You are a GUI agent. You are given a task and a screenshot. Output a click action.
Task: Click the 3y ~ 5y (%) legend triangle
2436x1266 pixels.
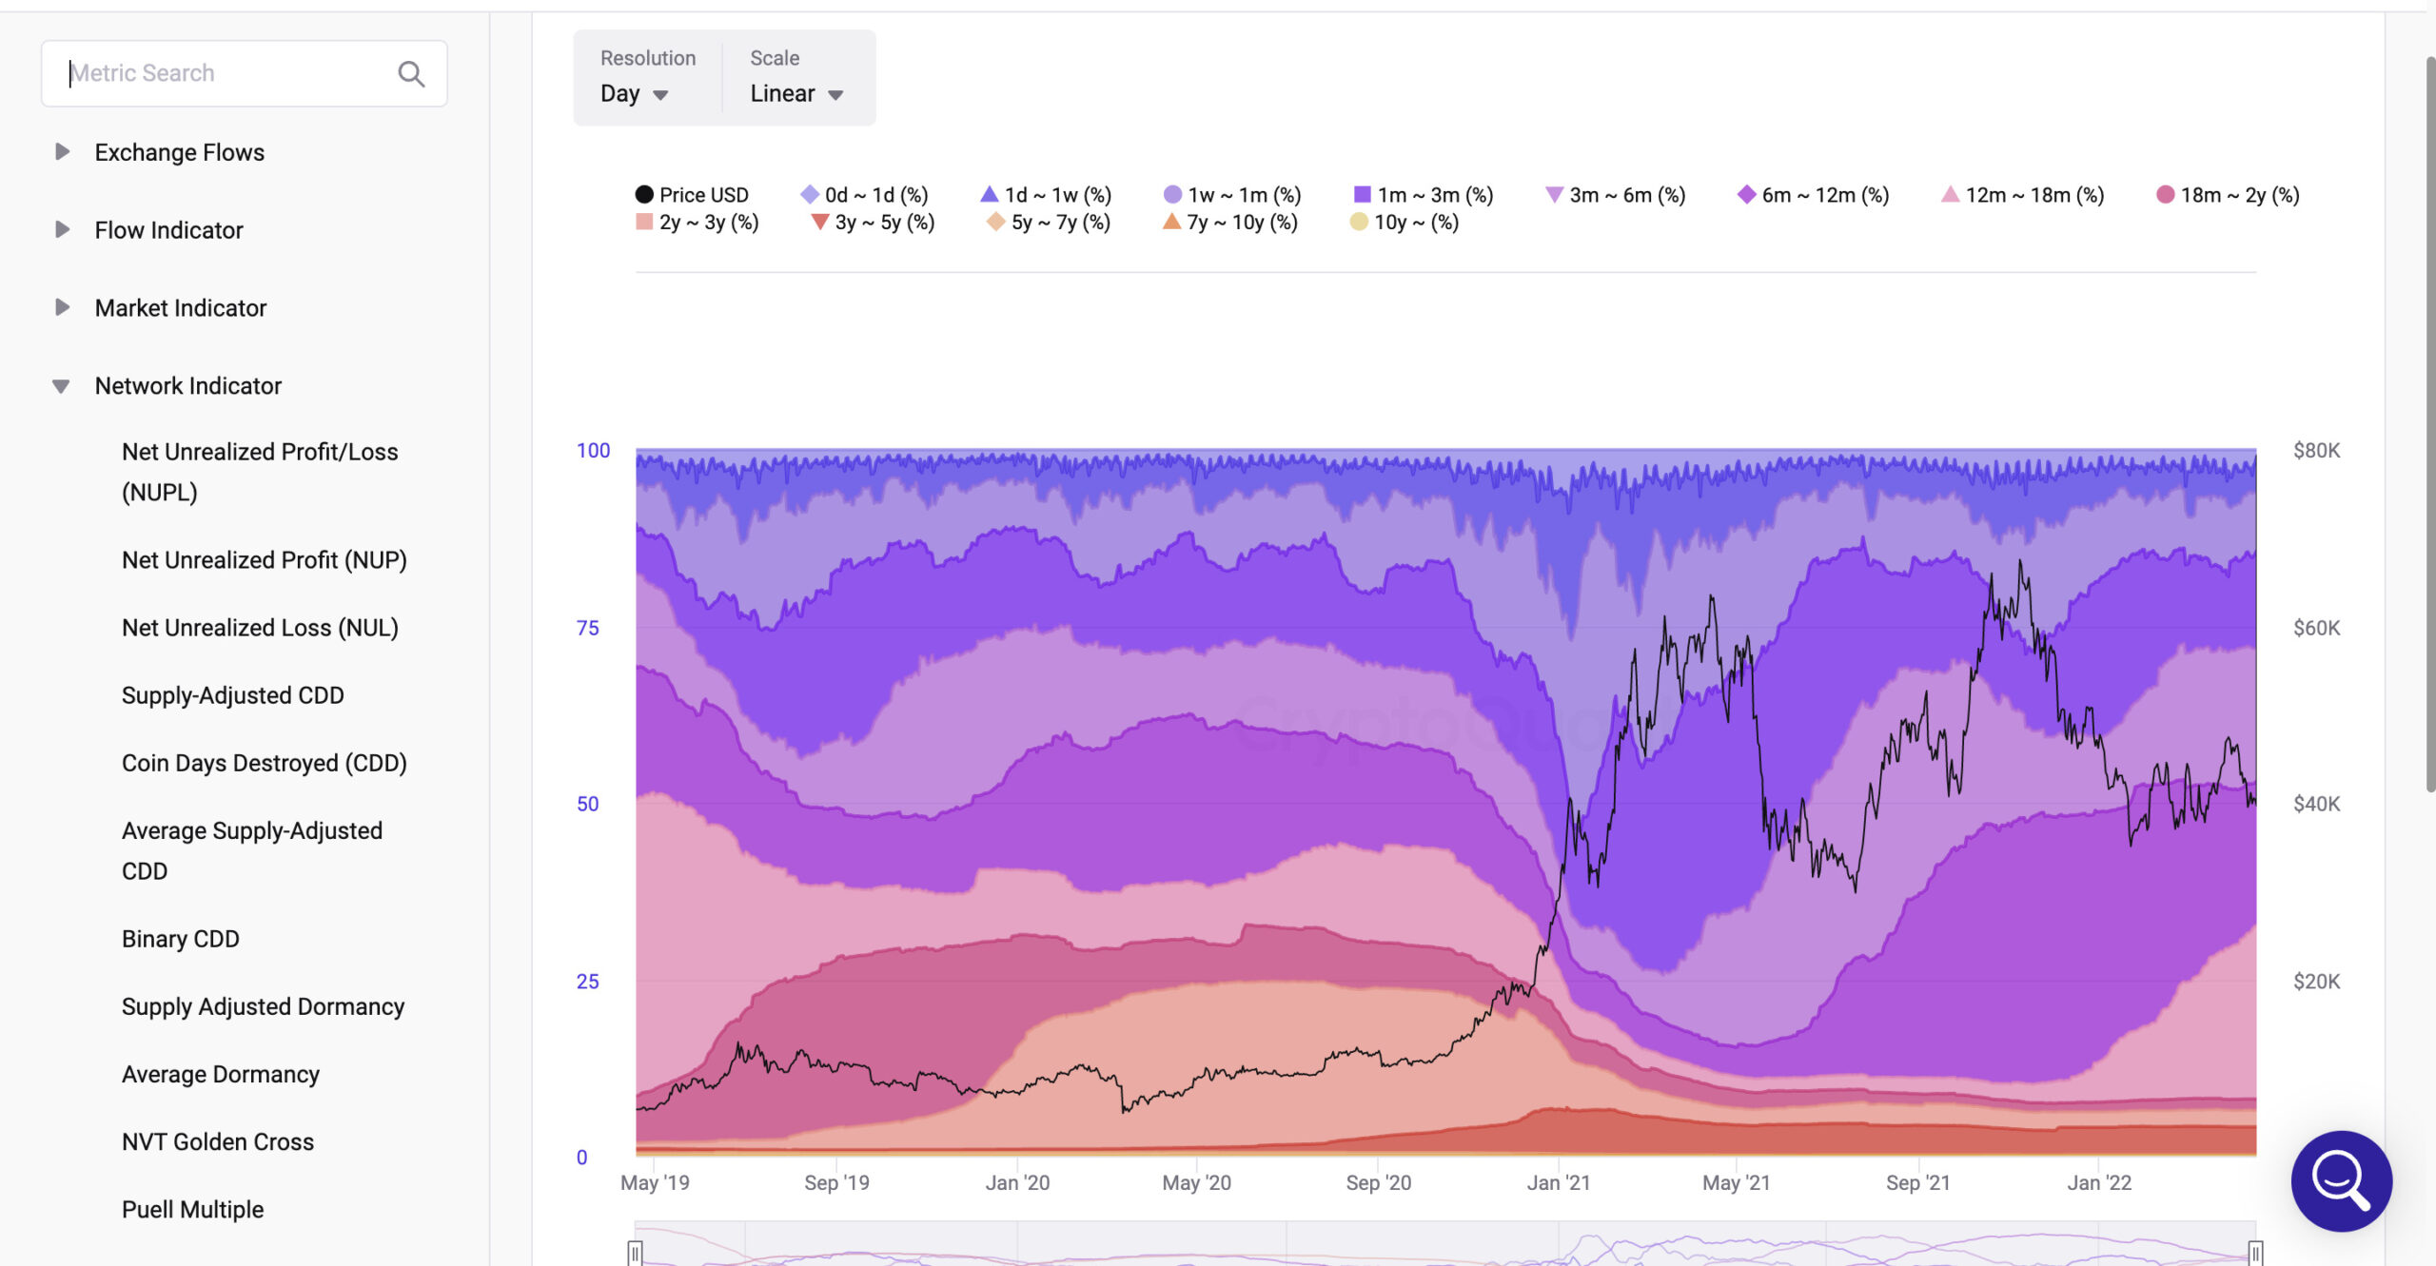[x=819, y=222]
